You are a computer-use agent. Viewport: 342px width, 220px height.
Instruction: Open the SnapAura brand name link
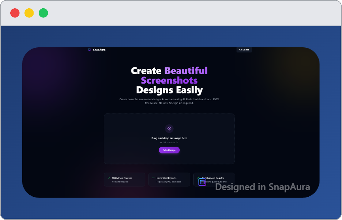click(99, 50)
